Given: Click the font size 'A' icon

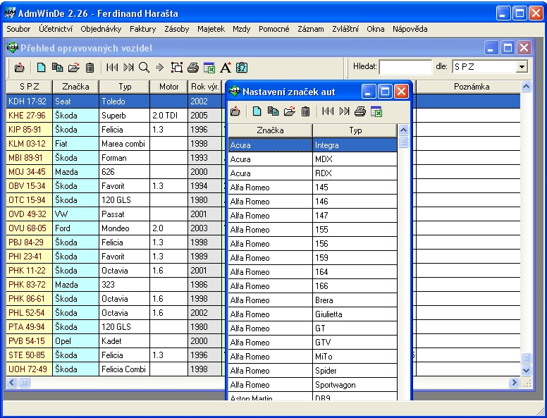Looking at the screenshot, I should pyautogui.click(x=226, y=68).
